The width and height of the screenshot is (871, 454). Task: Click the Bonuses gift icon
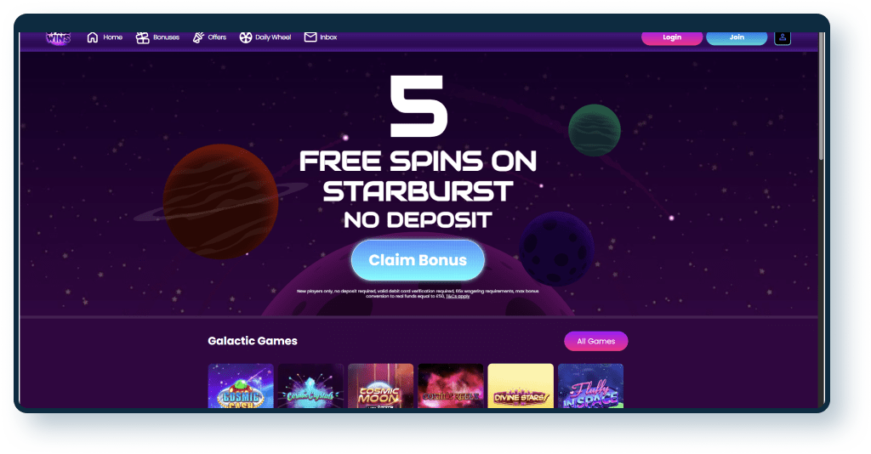pyautogui.click(x=143, y=37)
